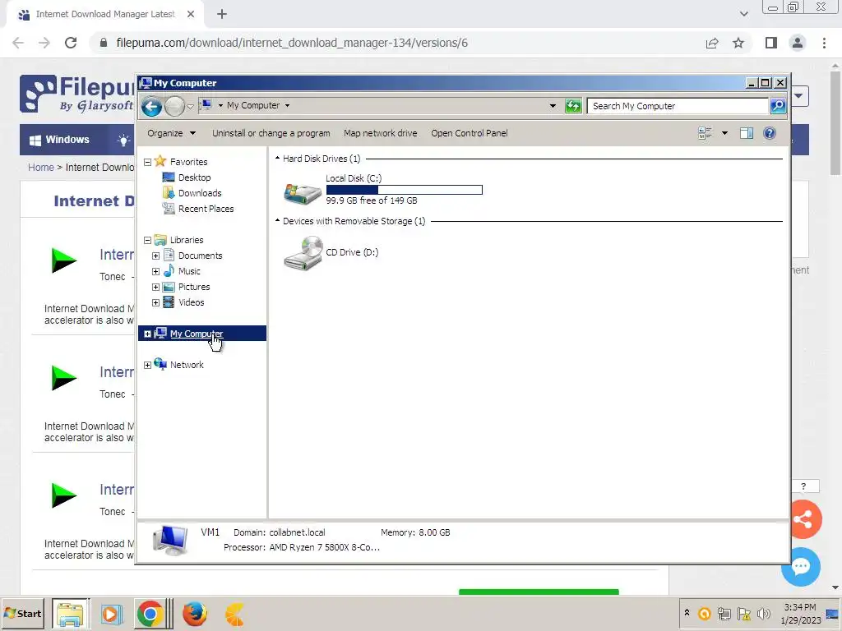Collapse the Favorites tree node
842x631 pixels.
click(148, 162)
